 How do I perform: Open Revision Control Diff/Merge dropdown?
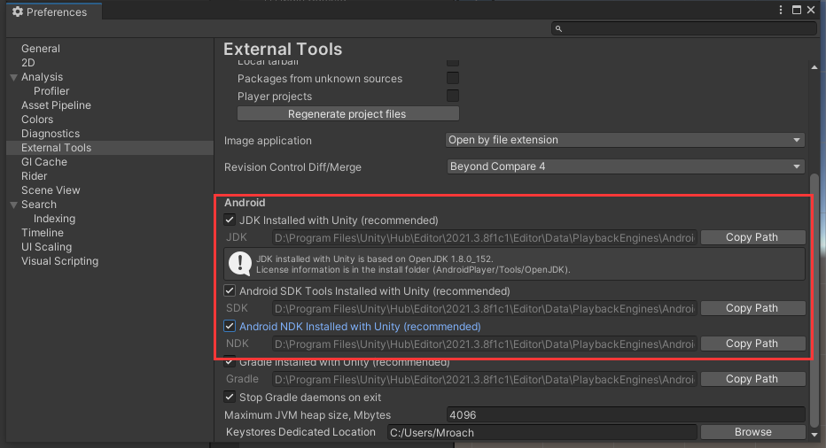pos(626,166)
